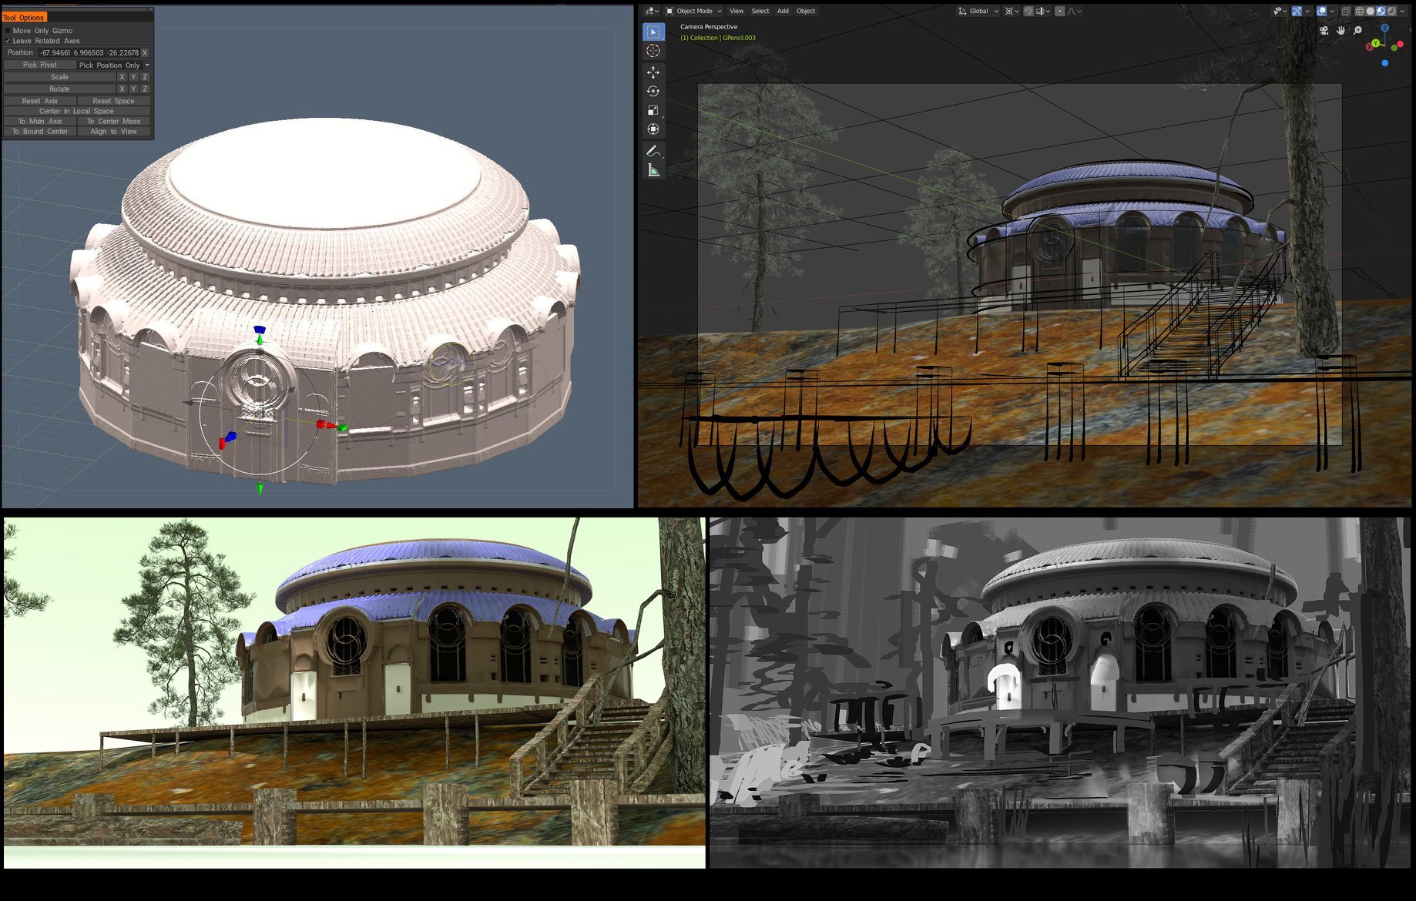Toggle the snapping magnet icon

[x=1028, y=11]
